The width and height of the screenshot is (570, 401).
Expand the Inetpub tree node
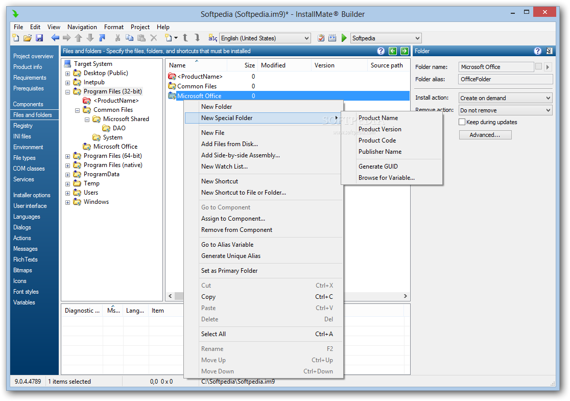pyautogui.click(x=67, y=83)
